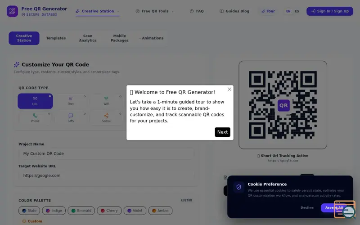Open the Custom palette option
This screenshot has width=360, height=225.
(32, 221)
